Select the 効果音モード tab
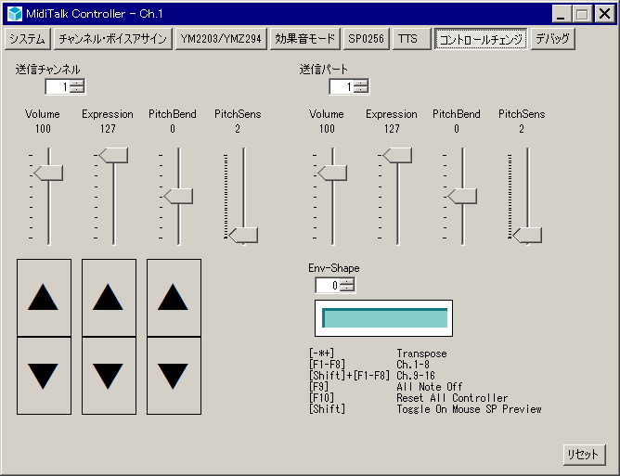The height and width of the screenshot is (476, 620). pos(304,39)
